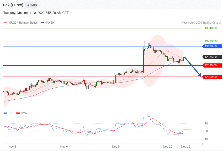Image resolution: width=223 pixels, height=151 pixels.
Task: Click the Dax (Eurex) chart title
Action: coord(13,5)
